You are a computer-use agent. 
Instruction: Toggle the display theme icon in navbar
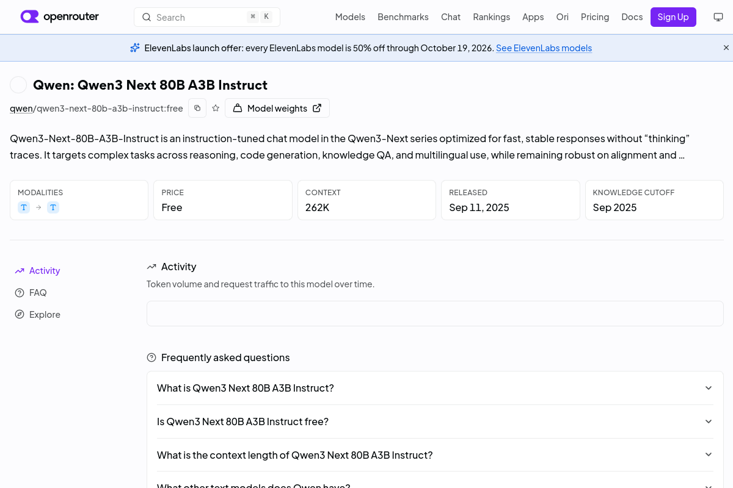(x=718, y=17)
